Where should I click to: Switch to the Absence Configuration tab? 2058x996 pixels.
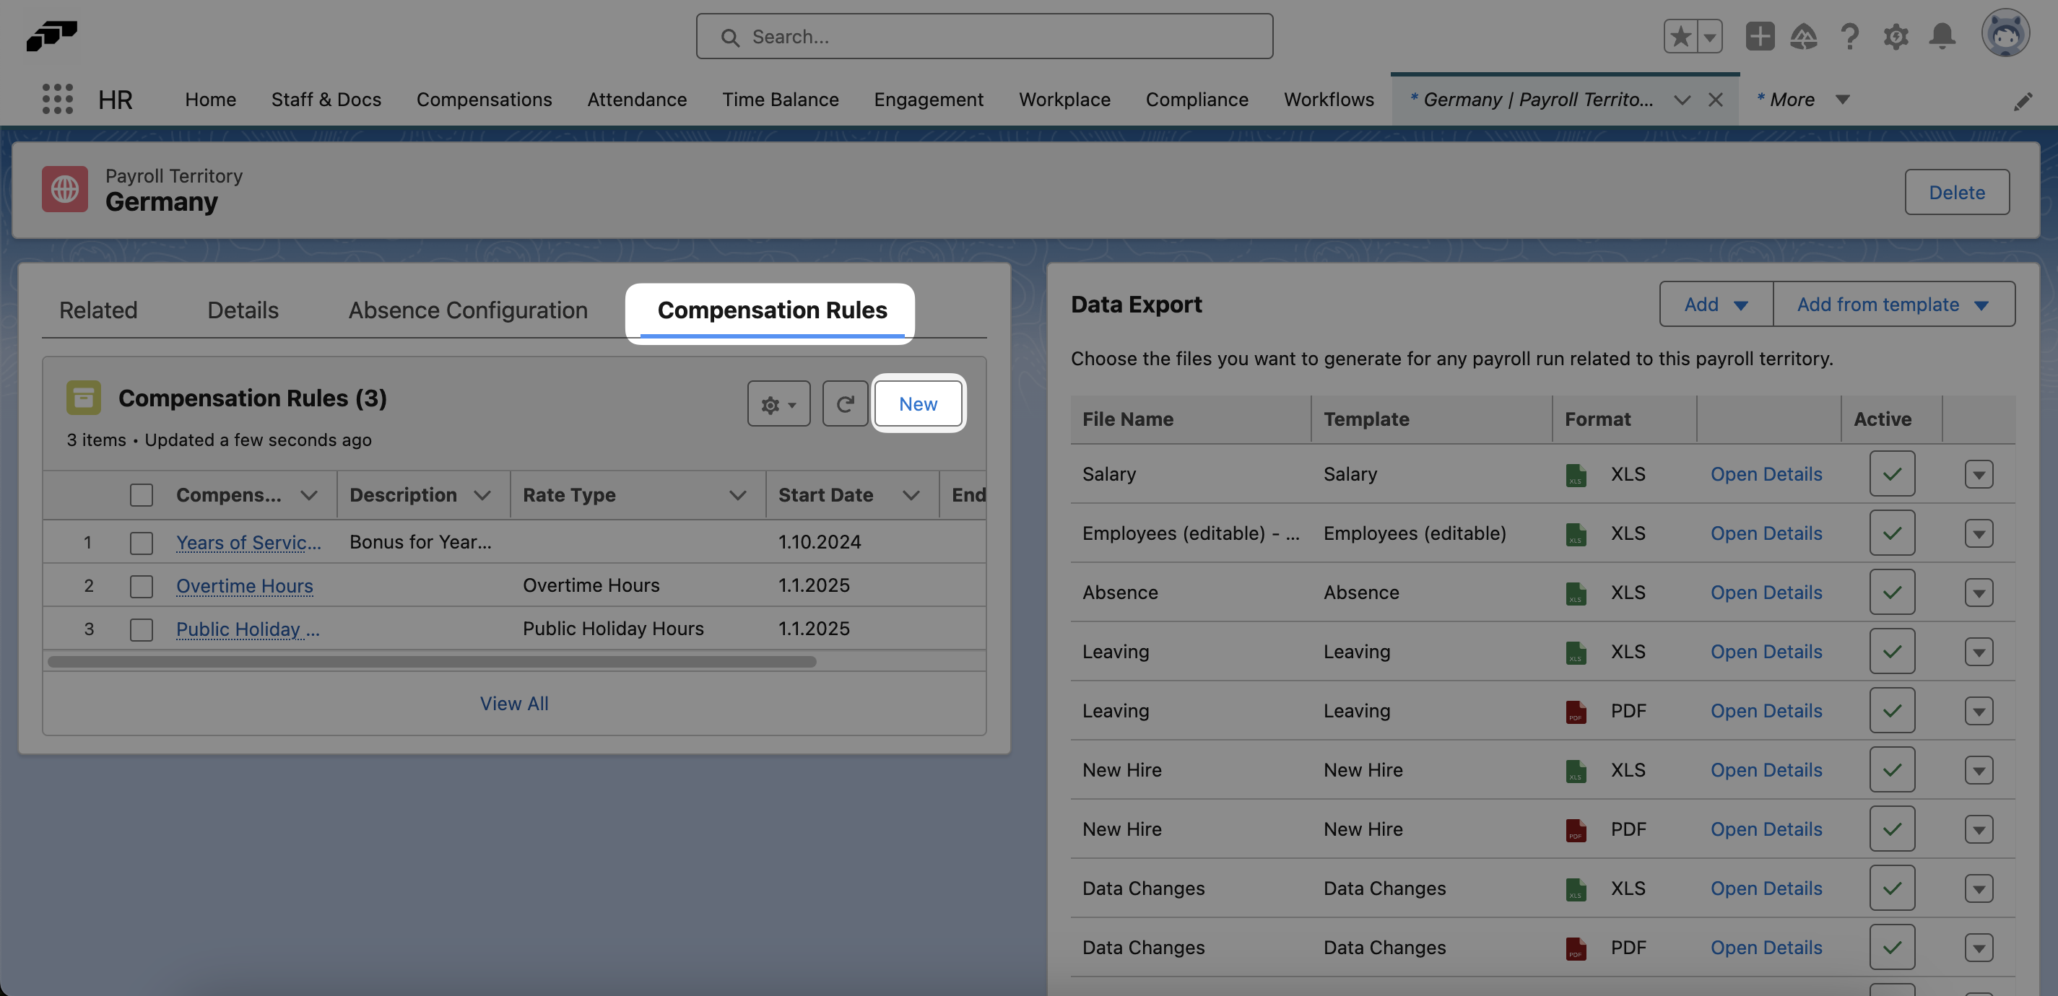[467, 310]
